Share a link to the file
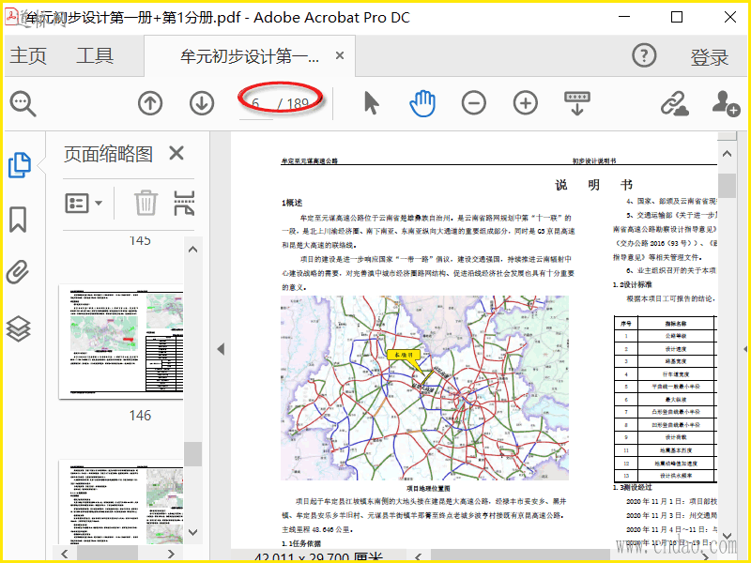Viewport: 751px width, 563px height. tap(675, 104)
